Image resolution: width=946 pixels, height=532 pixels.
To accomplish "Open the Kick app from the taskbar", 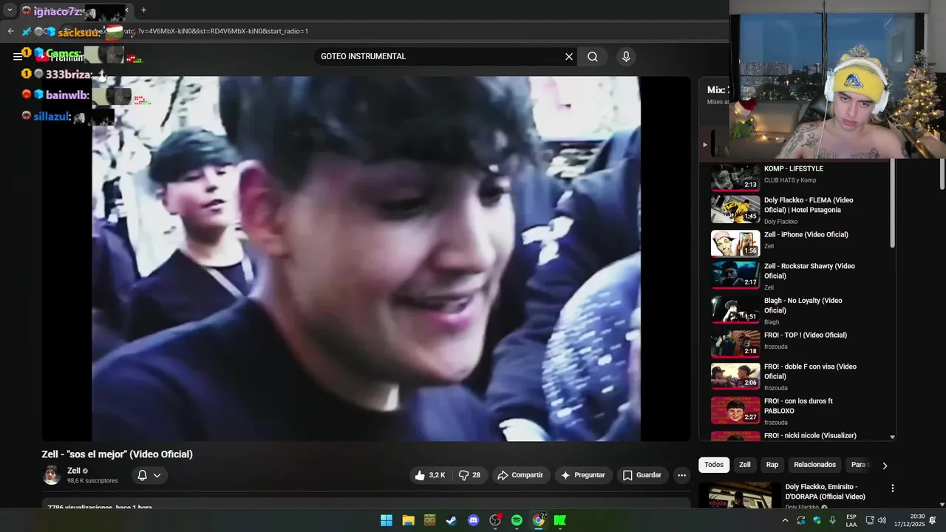I will tap(560, 520).
